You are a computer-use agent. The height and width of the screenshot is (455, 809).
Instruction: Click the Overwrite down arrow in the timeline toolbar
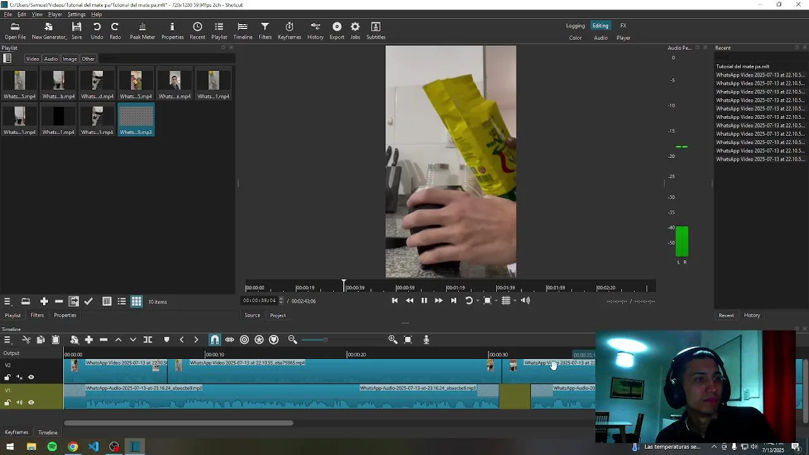pyautogui.click(x=133, y=340)
